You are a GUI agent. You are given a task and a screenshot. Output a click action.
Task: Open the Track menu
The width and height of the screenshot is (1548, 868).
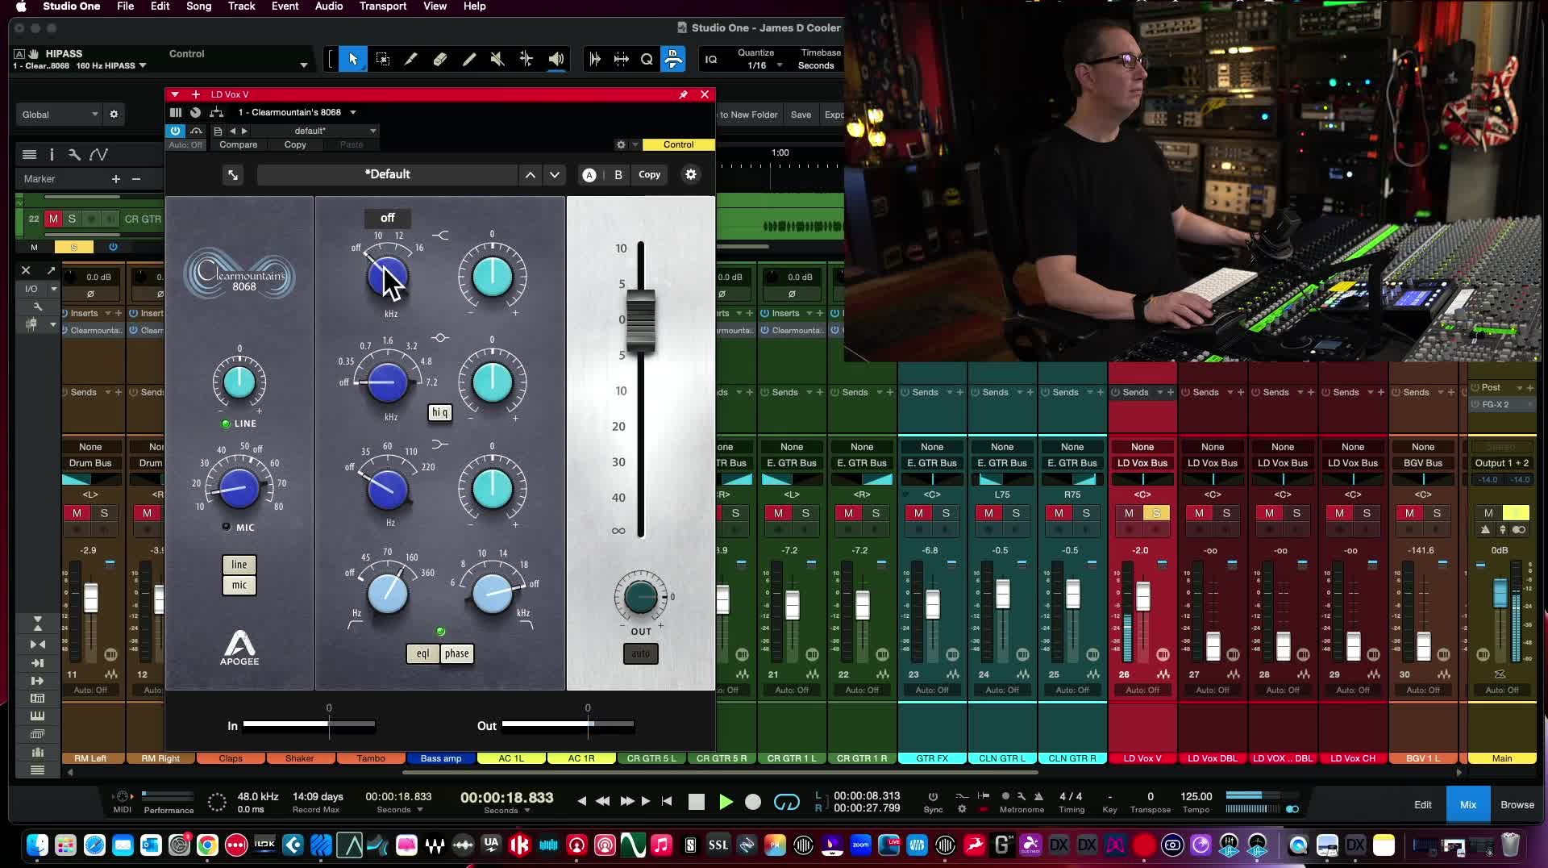point(241,6)
